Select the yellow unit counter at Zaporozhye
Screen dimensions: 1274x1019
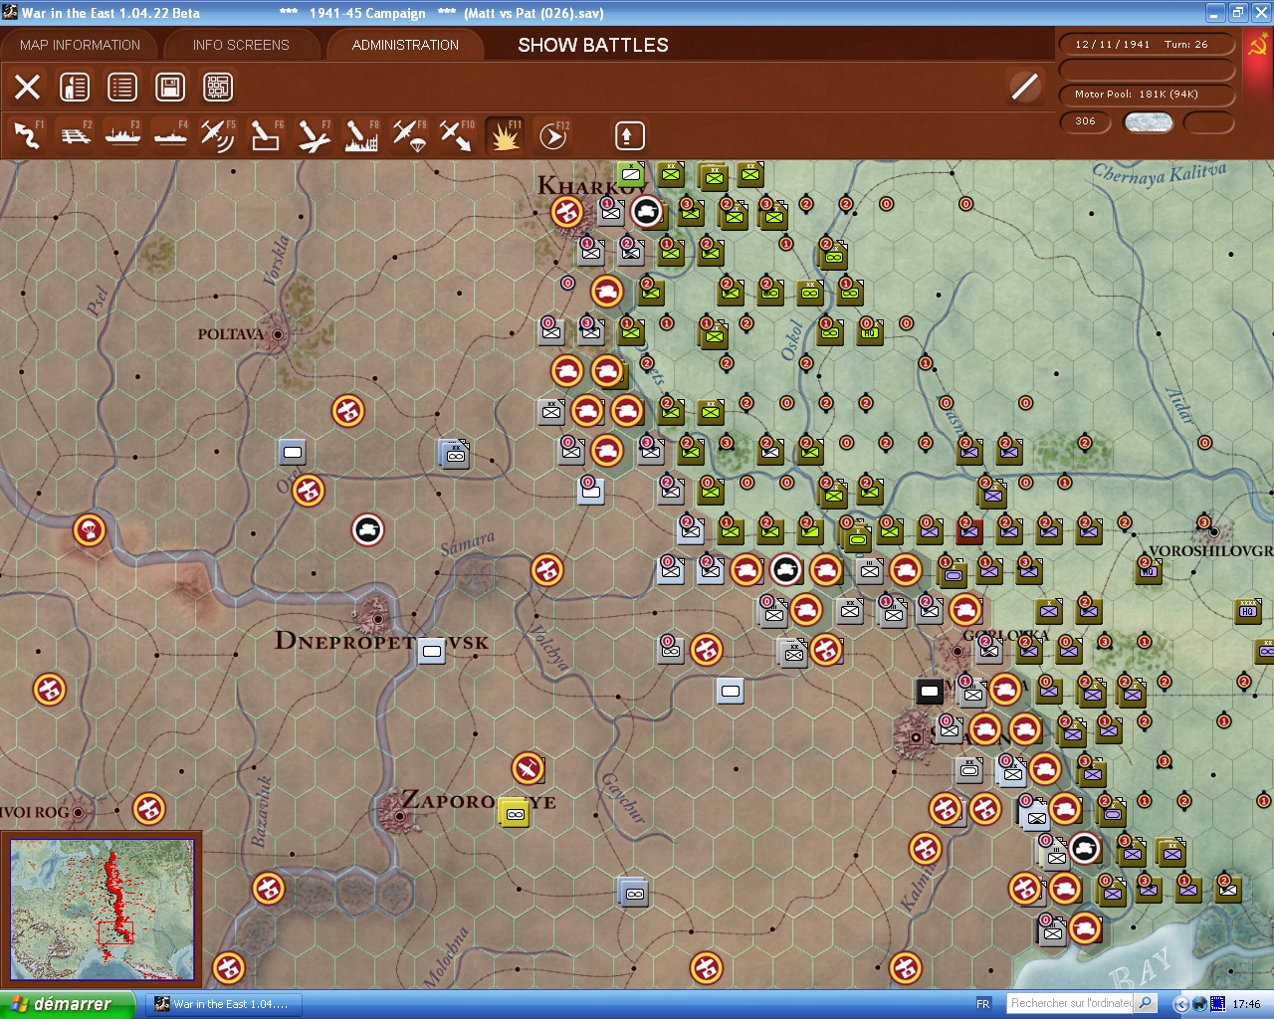click(x=515, y=813)
